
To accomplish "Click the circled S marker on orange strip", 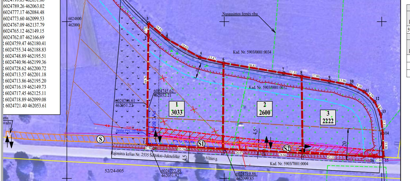I will (100, 139).
